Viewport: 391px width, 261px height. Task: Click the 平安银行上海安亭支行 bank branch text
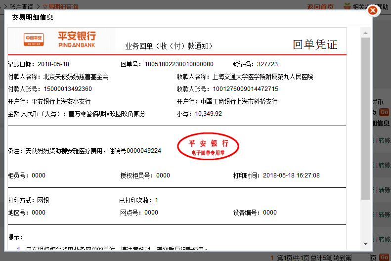[61, 101]
